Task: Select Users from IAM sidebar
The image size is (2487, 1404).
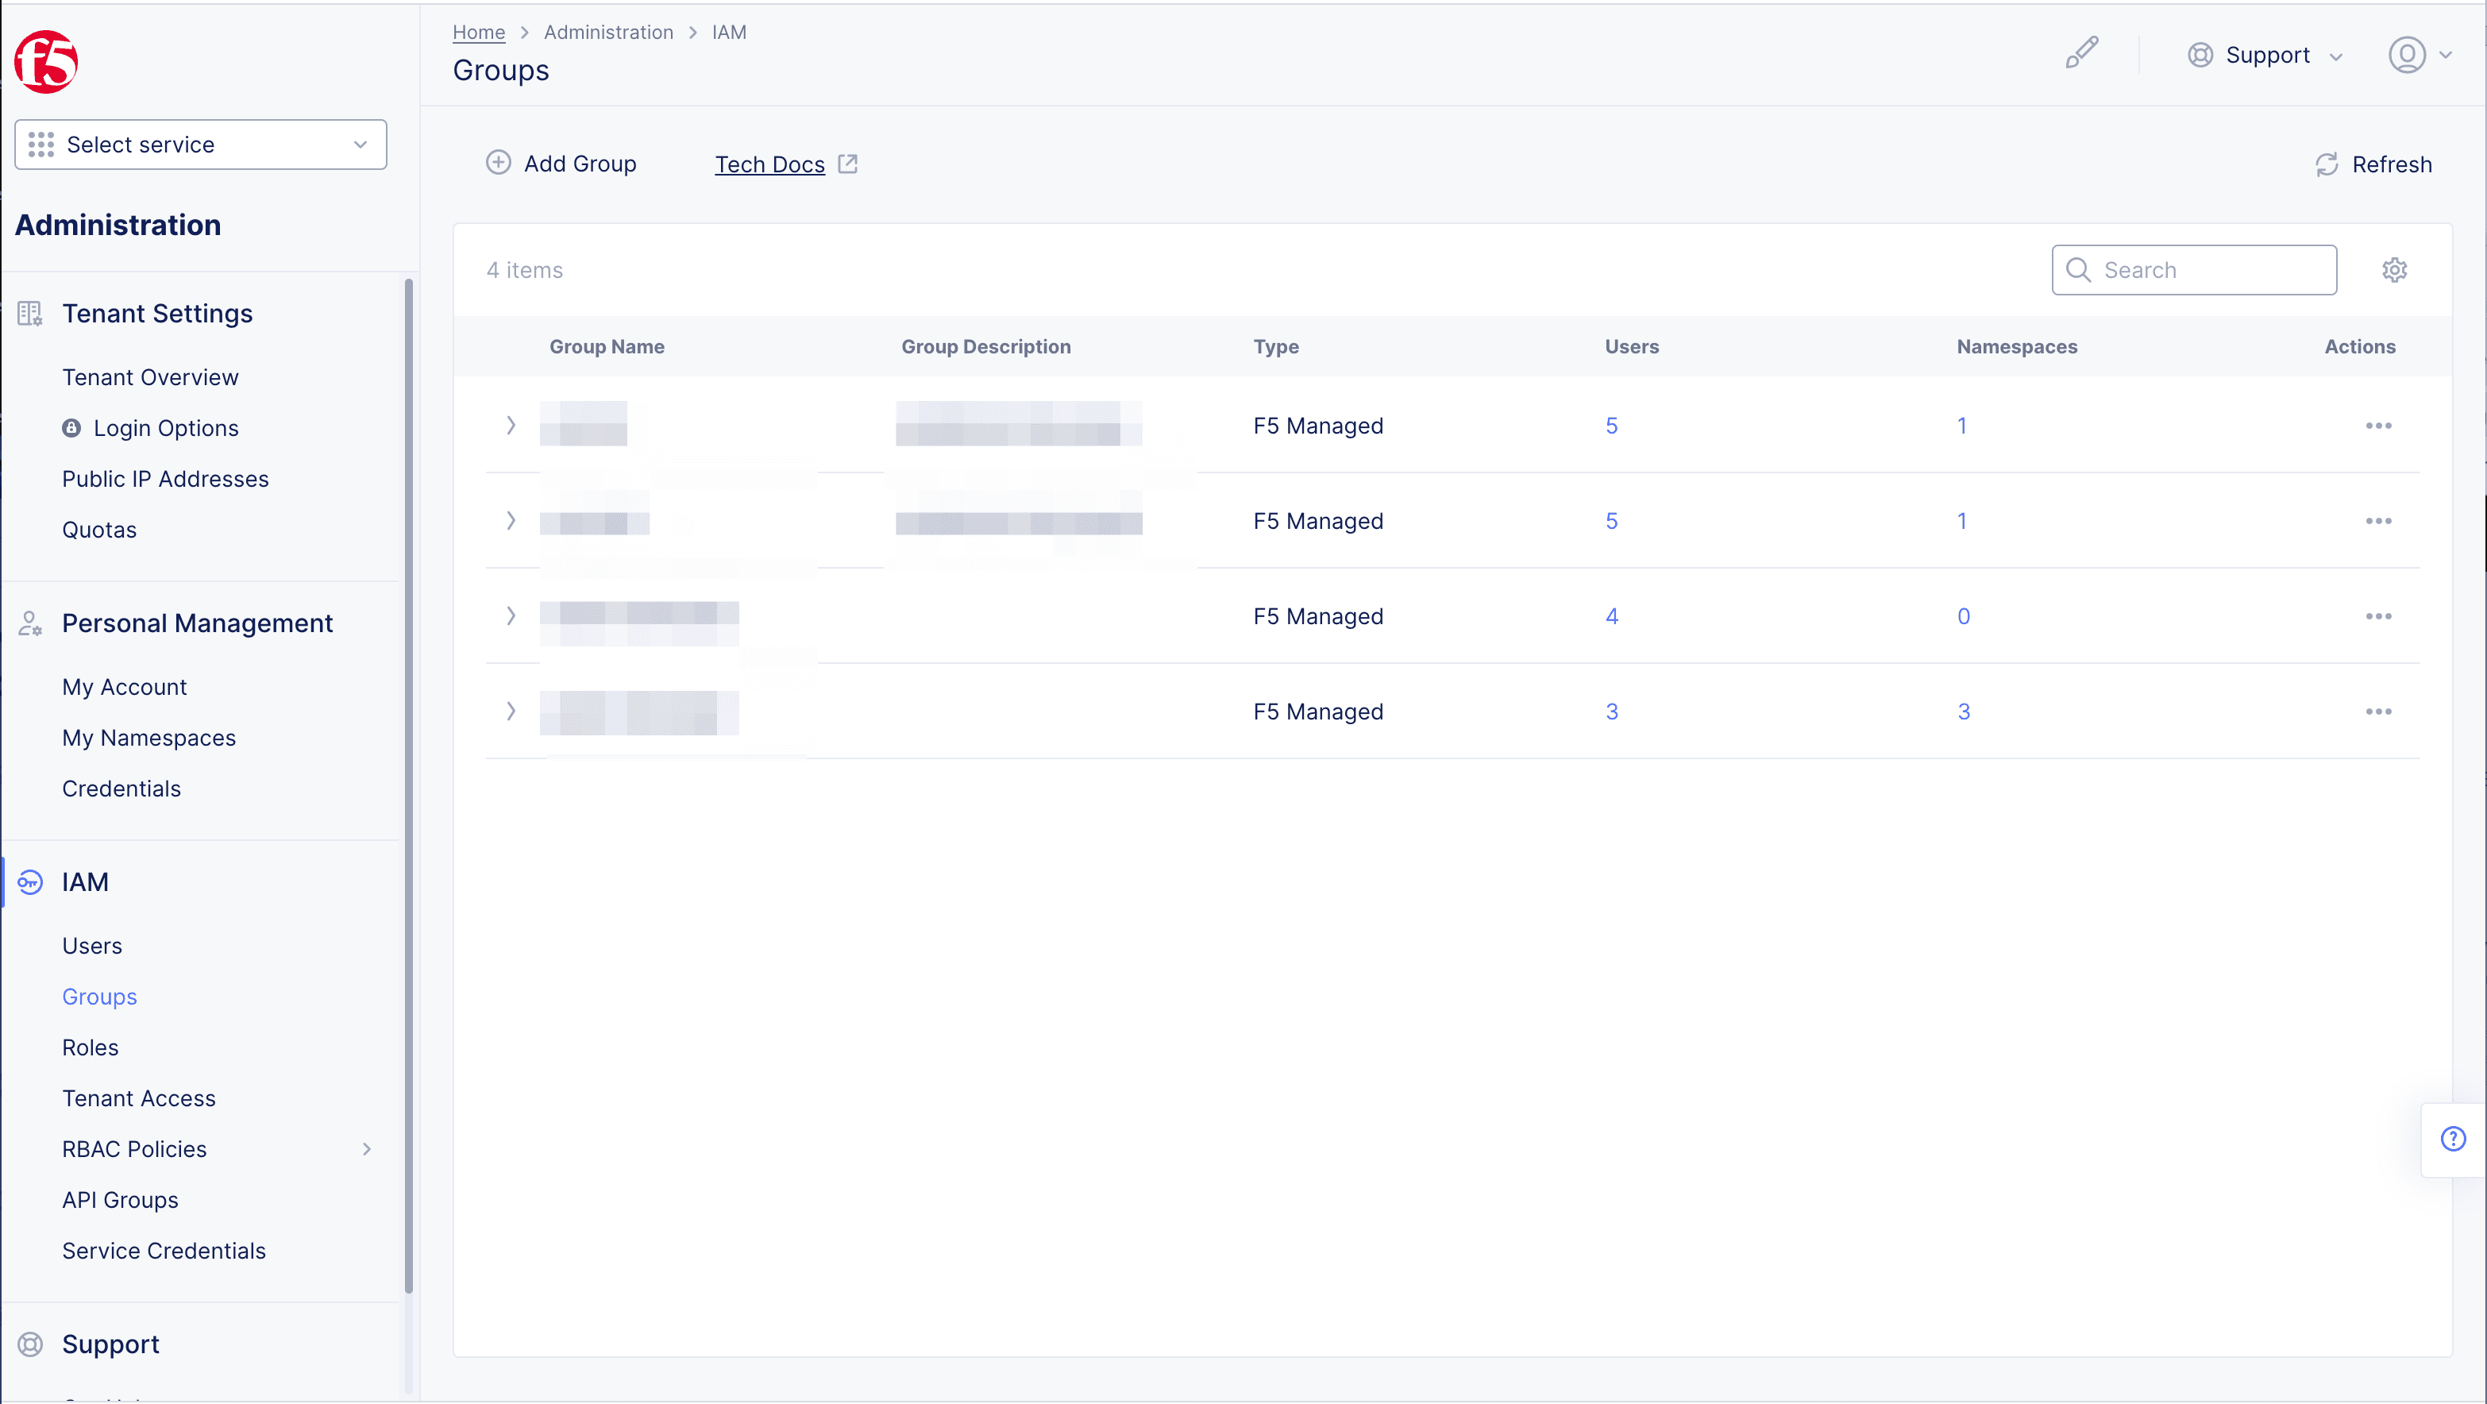Action: tap(91, 944)
